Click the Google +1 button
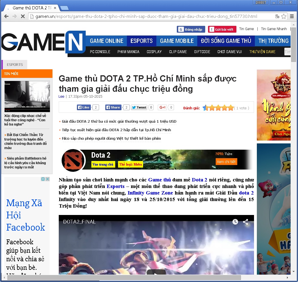 click(x=162, y=107)
